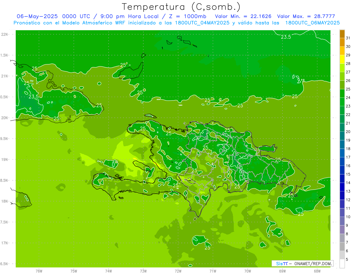The width and height of the screenshot is (356, 275).
Task: Select the 69W longitude axis label
Action: click(282, 271)
